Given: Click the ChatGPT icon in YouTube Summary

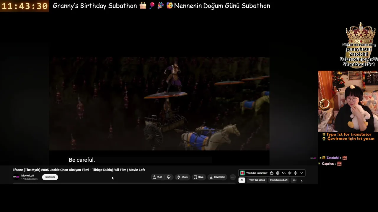Looking at the screenshot, I should (278, 173).
